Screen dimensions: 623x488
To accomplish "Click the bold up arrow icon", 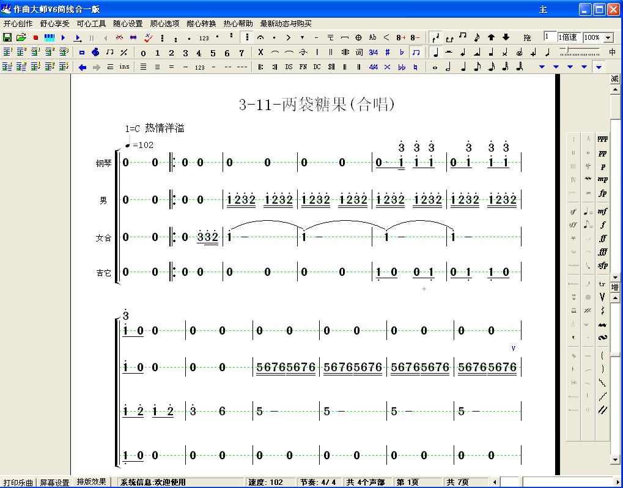I will click(x=491, y=37).
